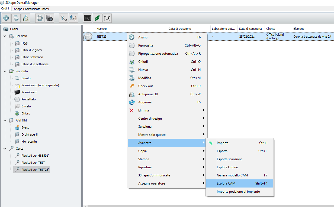Click the green S logo toolbar icon
Image resolution: width=334 pixels, height=207 pixels.
[x=97, y=18]
